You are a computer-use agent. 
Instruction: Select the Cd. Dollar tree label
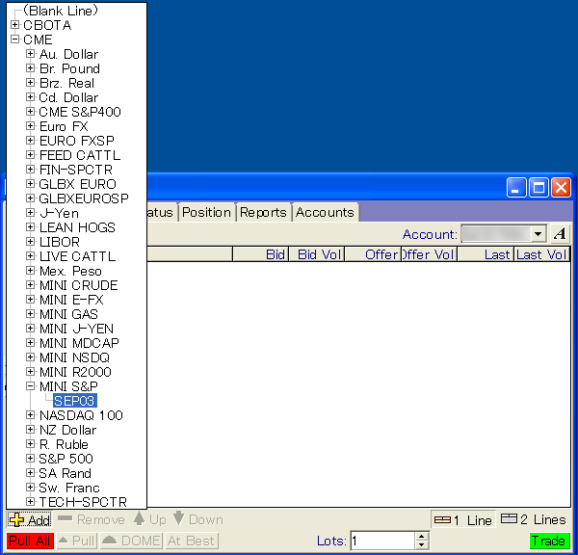tap(69, 97)
